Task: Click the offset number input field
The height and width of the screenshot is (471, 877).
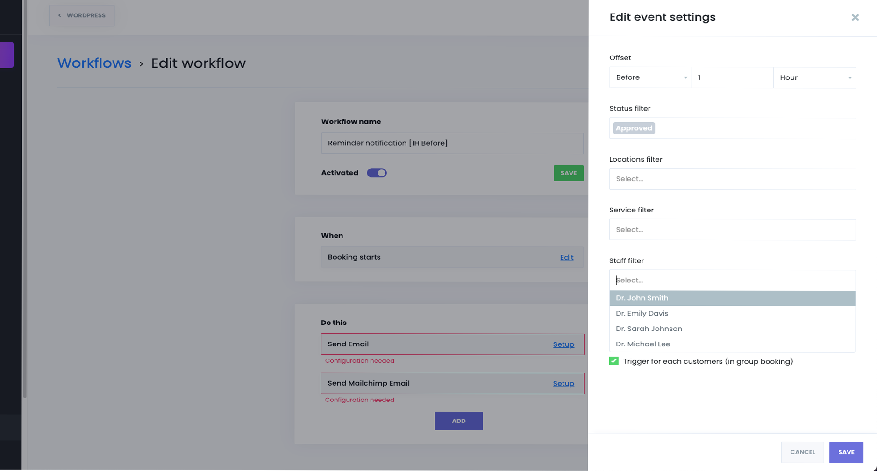Action: click(x=732, y=77)
